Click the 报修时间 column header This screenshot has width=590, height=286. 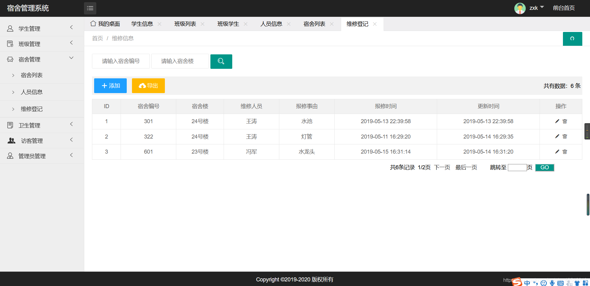(x=386, y=106)
